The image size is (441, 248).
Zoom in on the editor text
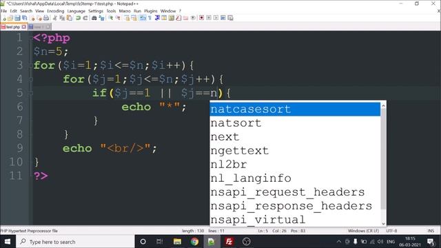pyautogui.click(x=111, y=18)
